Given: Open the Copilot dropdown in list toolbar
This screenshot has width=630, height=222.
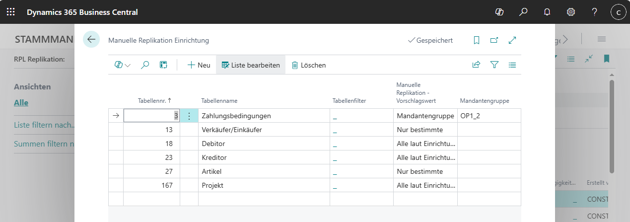Looking at the screenshot, I should coord(123,65).
